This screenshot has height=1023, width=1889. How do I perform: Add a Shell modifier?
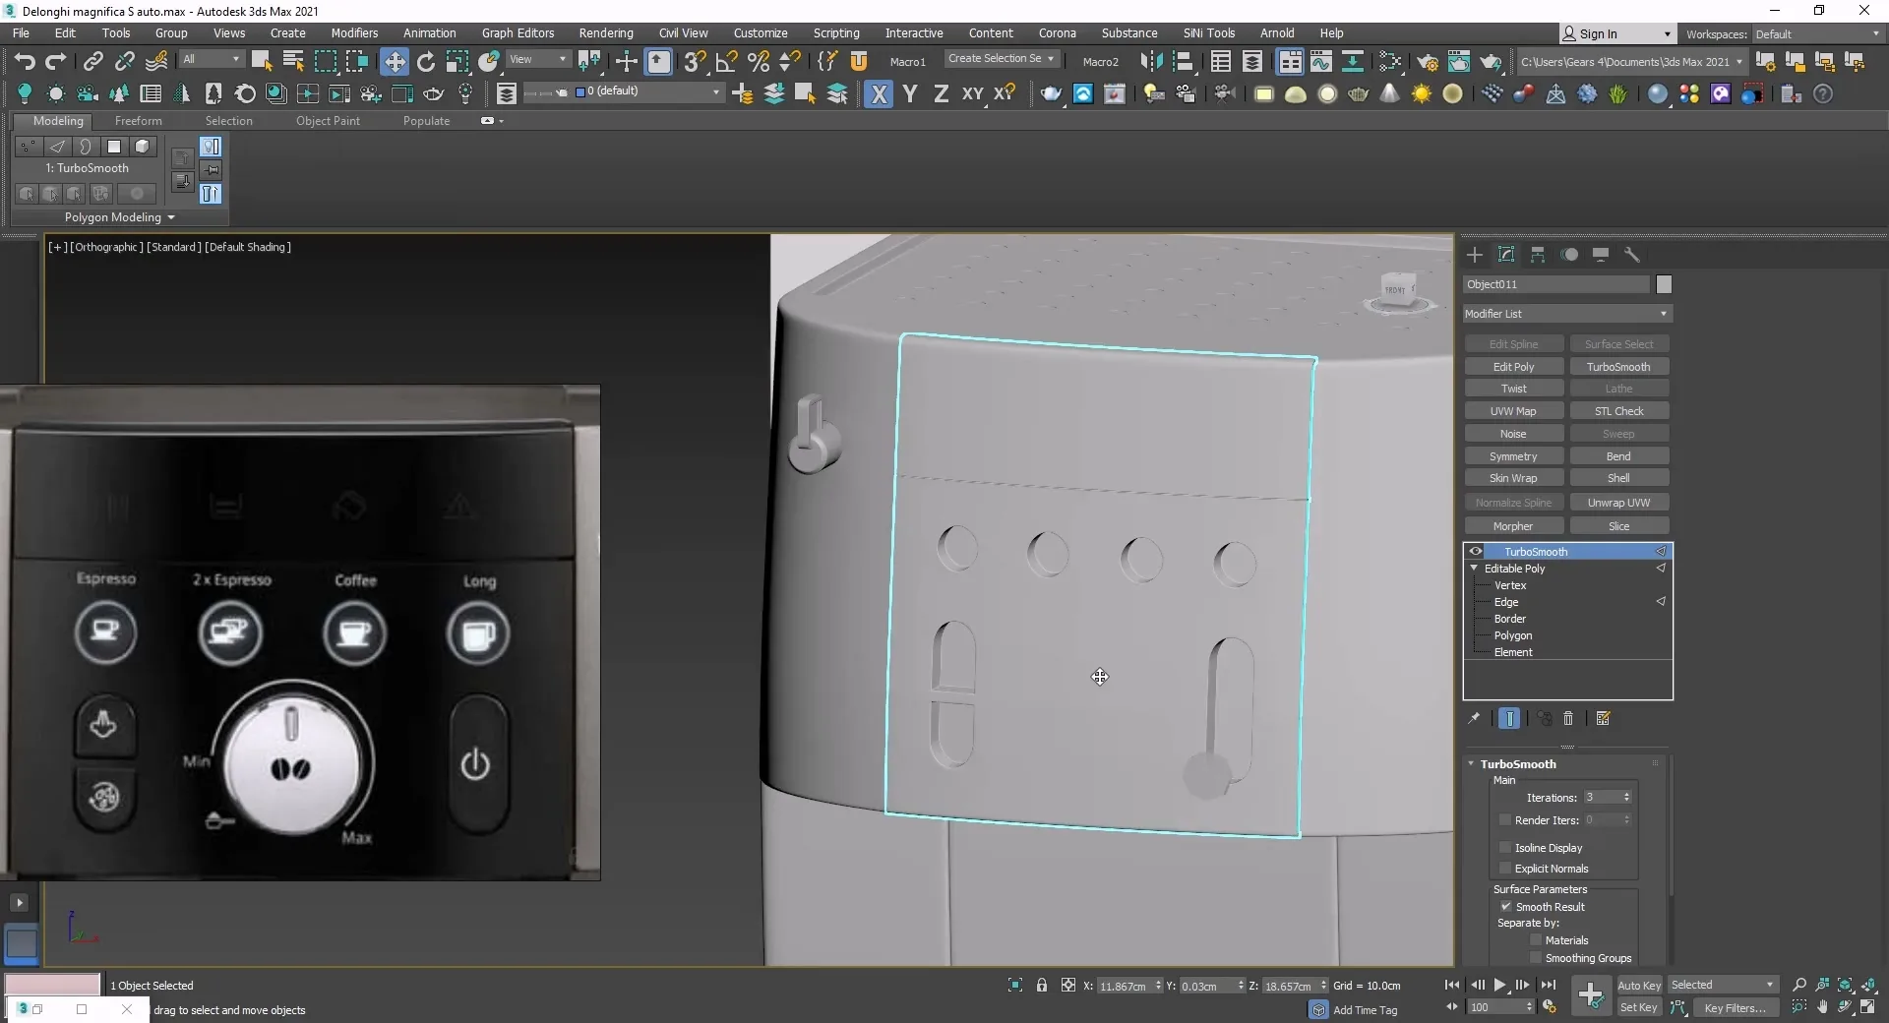point(1618,478)
